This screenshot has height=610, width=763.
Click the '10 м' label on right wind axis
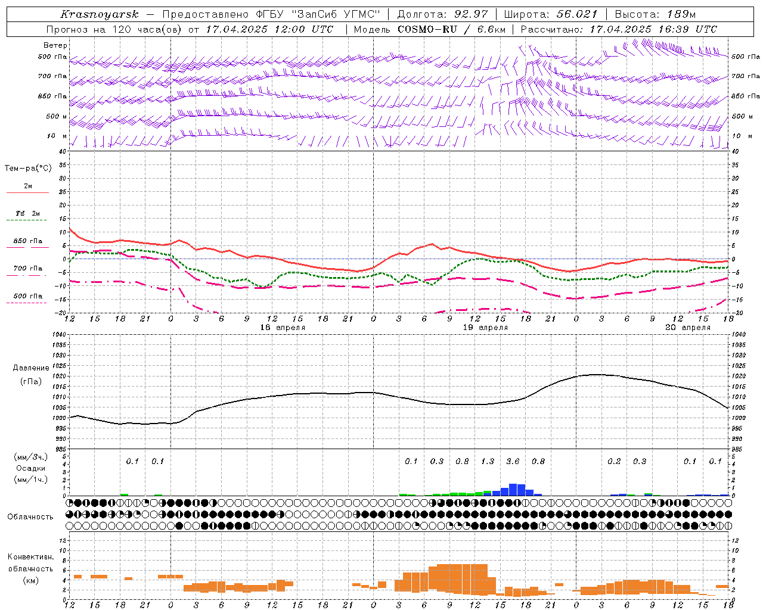pyautogui.click(x=742, y=136)
